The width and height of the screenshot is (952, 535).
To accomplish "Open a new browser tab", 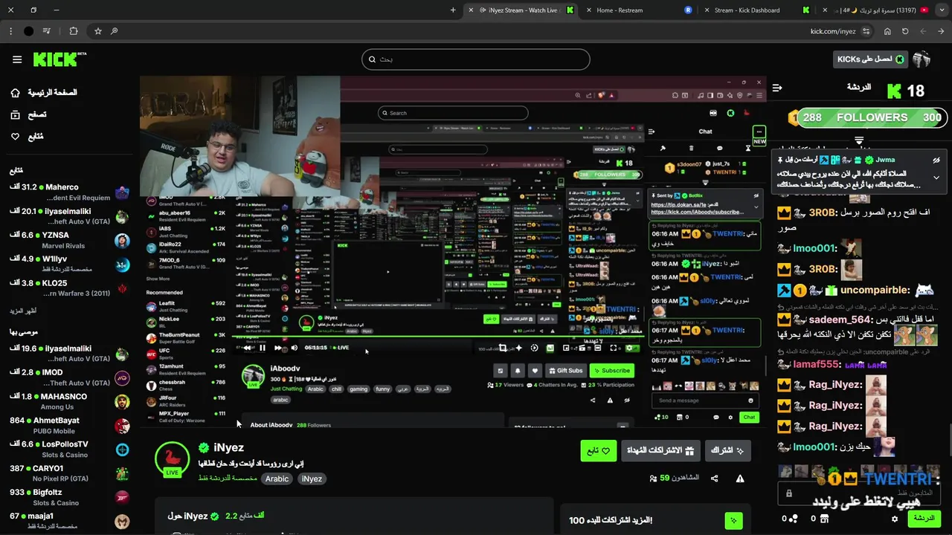I will click(x=453, y=10).
